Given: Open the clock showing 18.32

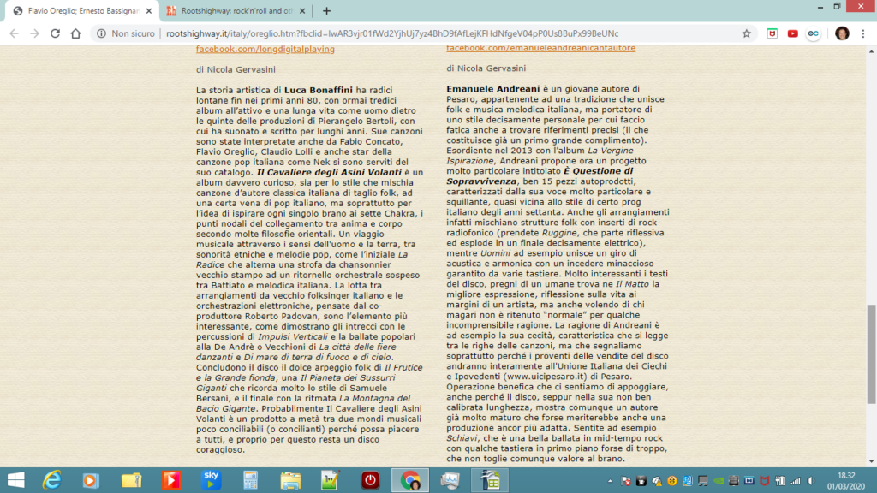Looking at the screenshot, I should (846, 481).
